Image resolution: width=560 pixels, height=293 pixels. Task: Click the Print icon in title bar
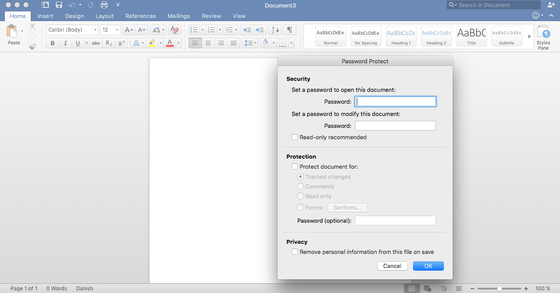(x=104, y=5)
